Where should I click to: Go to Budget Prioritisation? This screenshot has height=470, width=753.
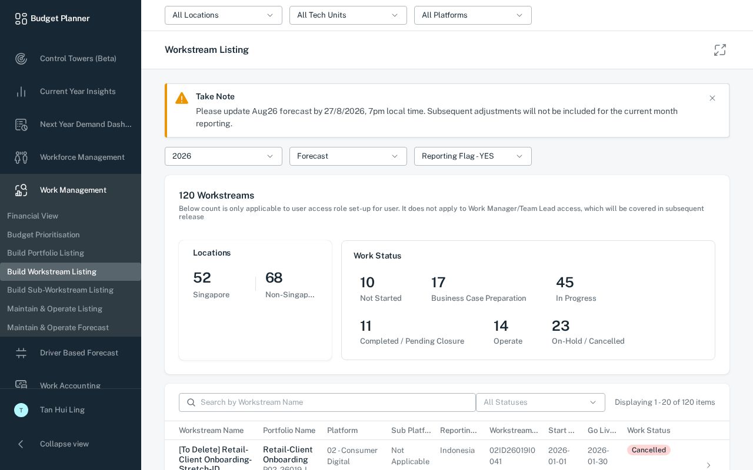tap(71, 235)
